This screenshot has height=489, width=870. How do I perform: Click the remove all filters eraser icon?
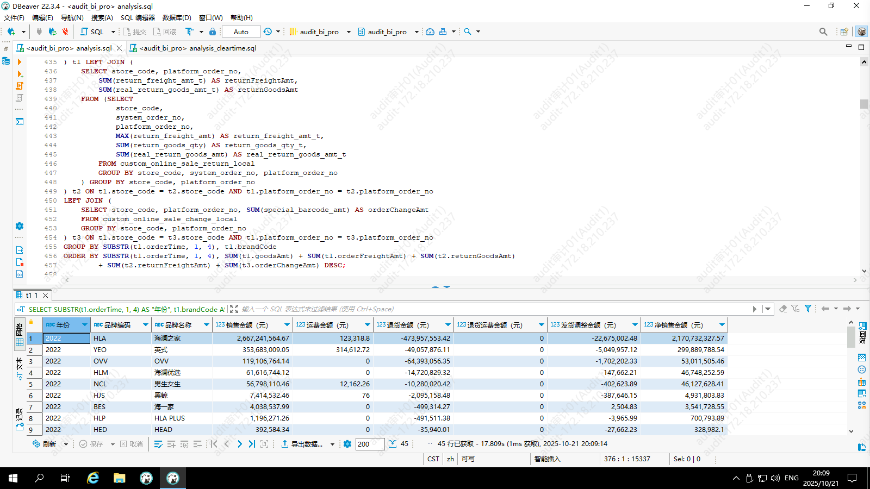(783, 309)
